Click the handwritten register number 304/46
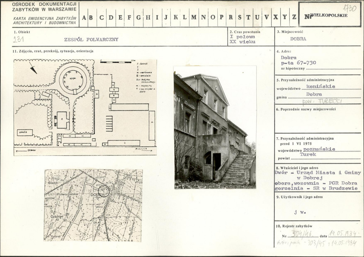364x257 pixels. pos(301,234)
